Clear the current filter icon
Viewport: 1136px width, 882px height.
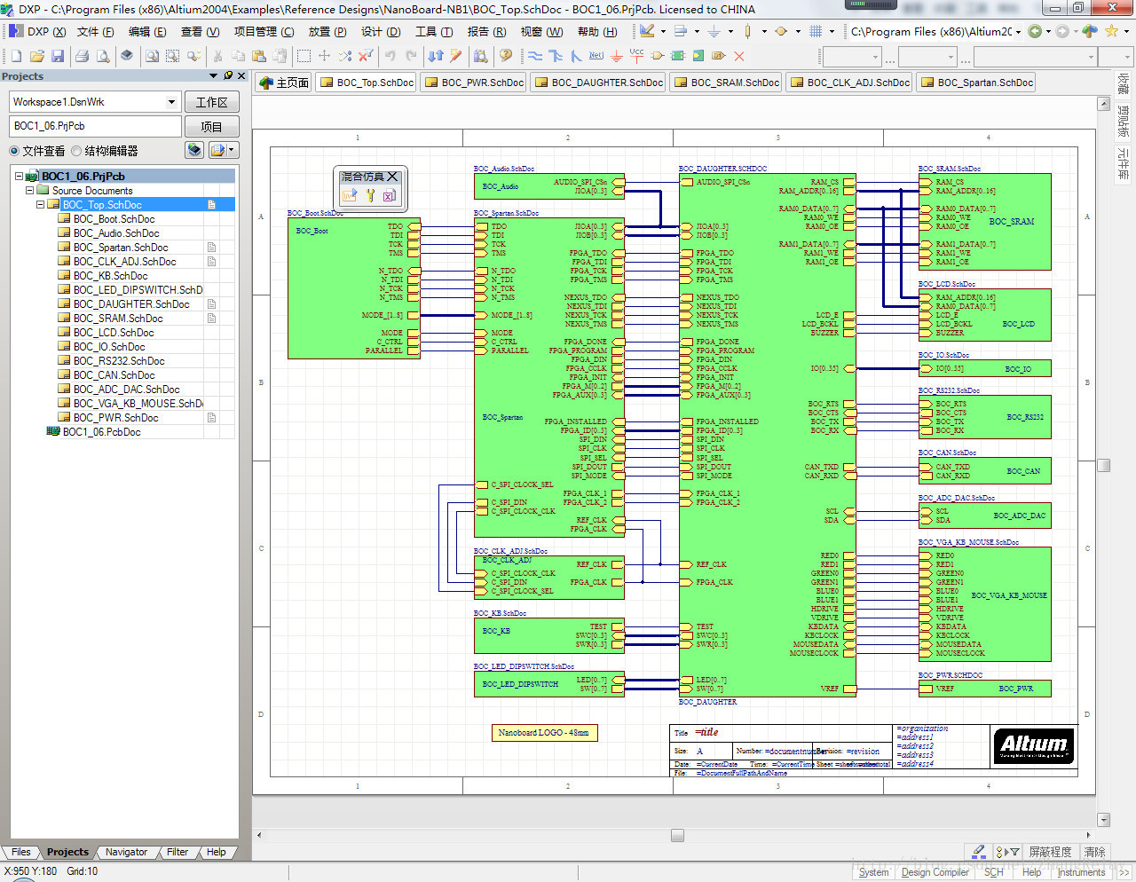(x=366, y=56)
